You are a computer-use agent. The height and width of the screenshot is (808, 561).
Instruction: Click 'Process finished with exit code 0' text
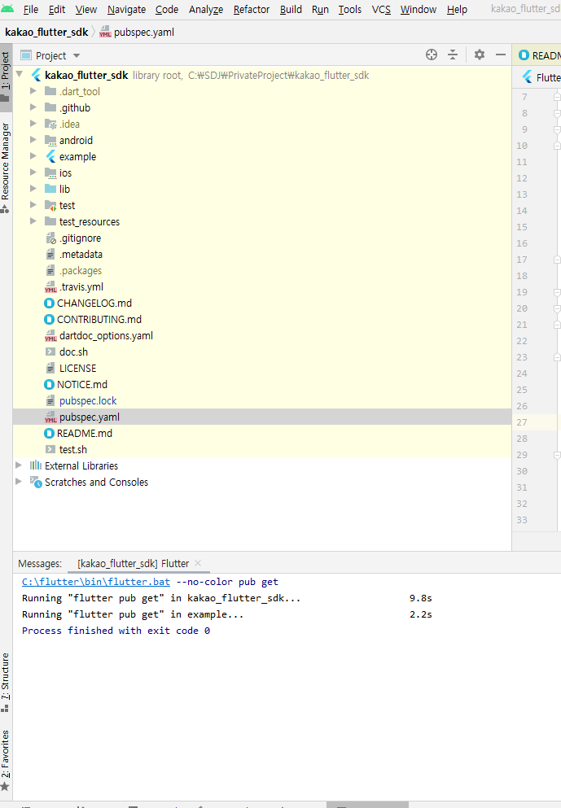(116, 631)
